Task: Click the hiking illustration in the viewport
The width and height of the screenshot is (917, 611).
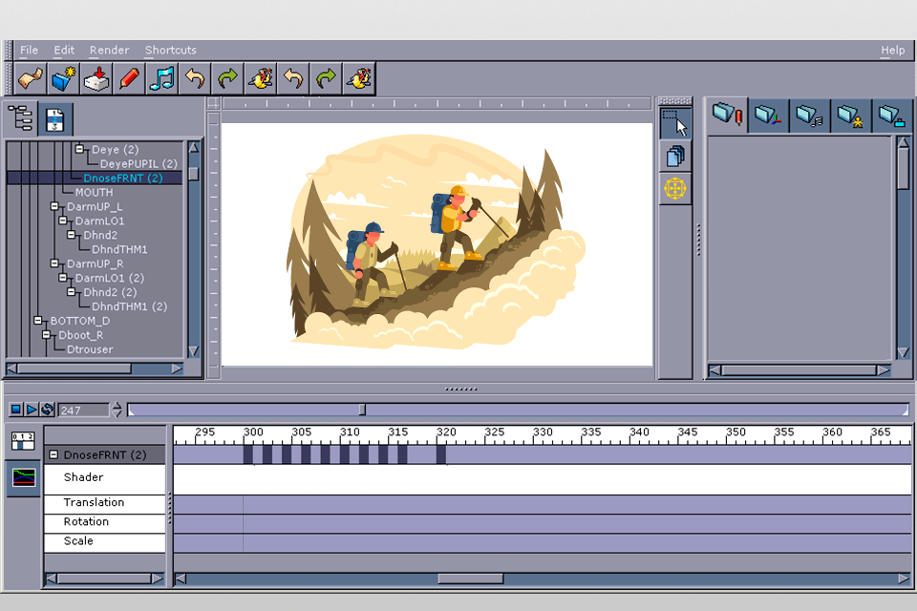Action: [437, 242]
